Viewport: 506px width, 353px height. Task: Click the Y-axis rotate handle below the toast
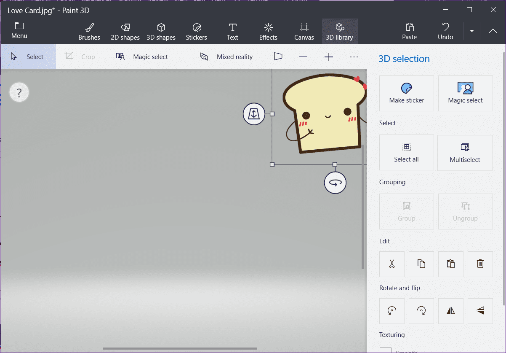pos(335,183)
